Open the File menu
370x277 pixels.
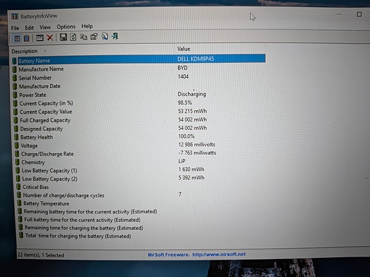(x=15, y=28)
